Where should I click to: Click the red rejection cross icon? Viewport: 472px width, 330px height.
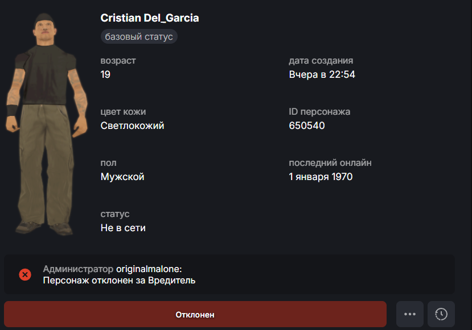(x=25, y=275)
